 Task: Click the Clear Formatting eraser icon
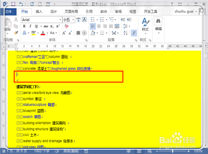[x=67, y=26]
